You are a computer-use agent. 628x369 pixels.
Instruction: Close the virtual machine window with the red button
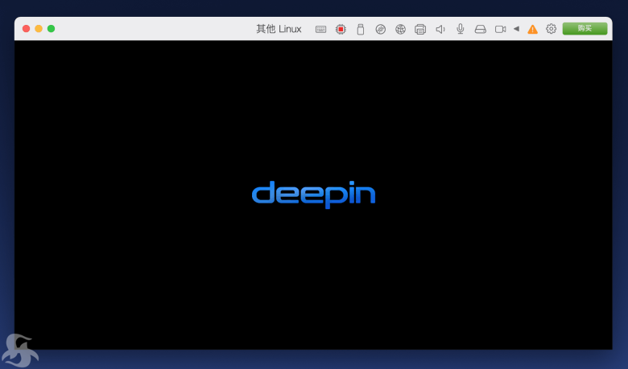pyautogui.click(x=26, y=28)
